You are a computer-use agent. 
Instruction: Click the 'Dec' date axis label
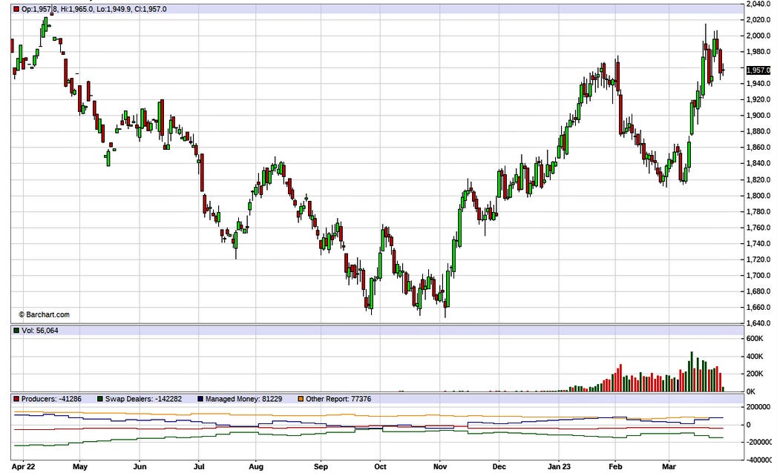pyautogui.click(x=499, y=466)
